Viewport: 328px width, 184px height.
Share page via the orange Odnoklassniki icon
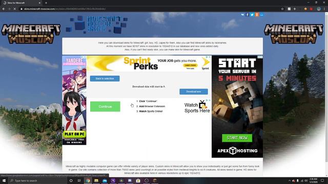(257, 15)
